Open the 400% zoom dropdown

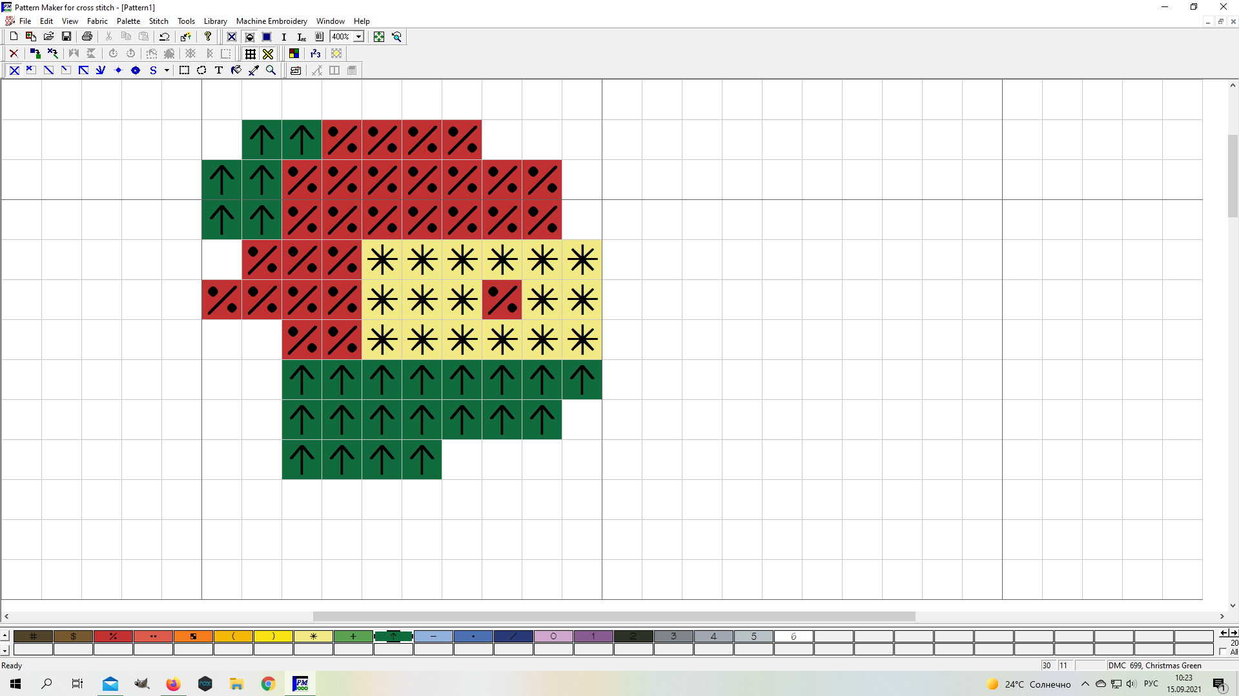click(x=359, y=37)
